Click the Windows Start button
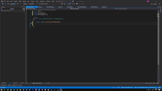Image resolution: width=162 pixels, height=91 pixels. click(x=2, y=90)
